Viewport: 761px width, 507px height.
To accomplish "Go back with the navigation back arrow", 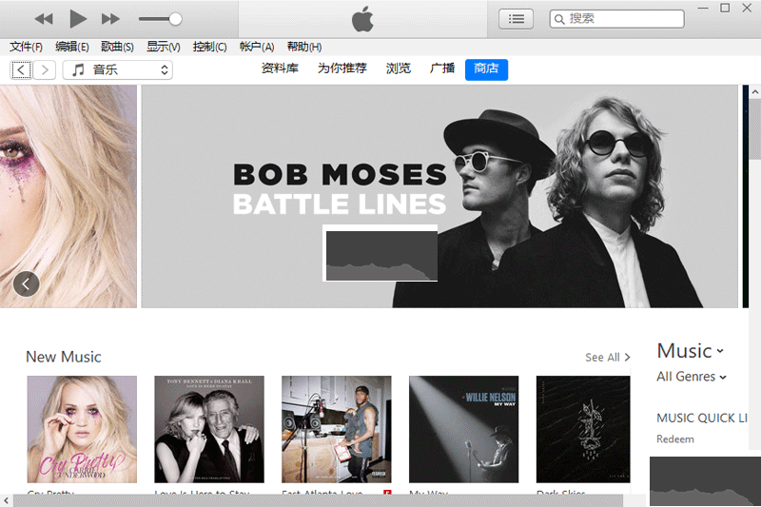I will click(x=21, y=69).
